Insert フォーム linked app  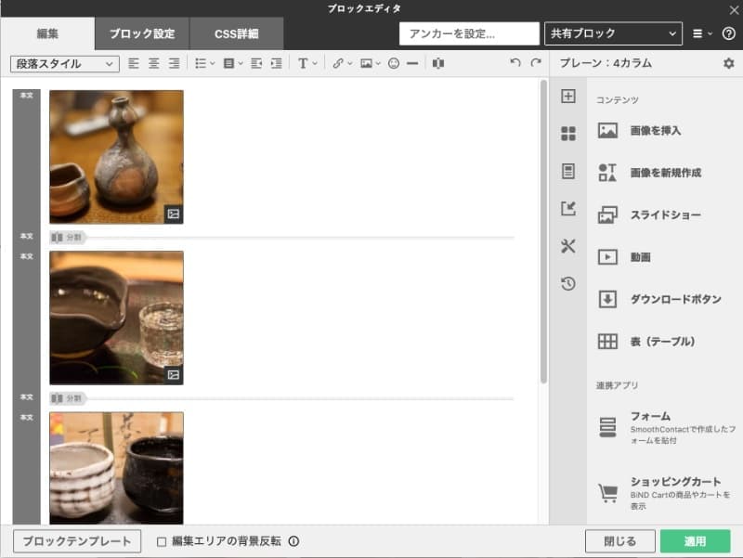[x=667, y=428]
